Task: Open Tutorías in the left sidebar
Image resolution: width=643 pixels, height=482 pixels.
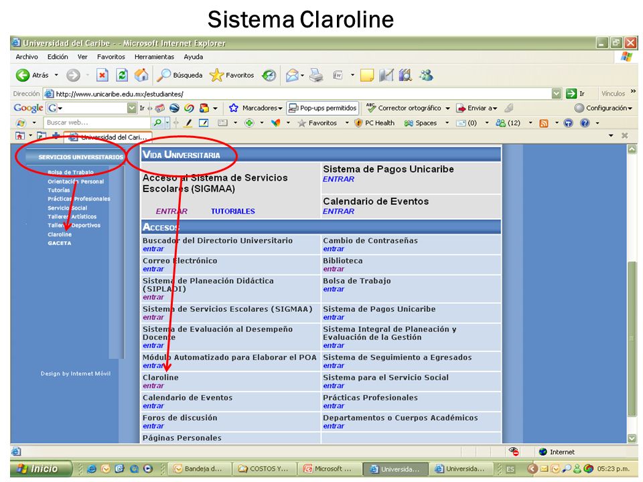Action: (59, 190)
